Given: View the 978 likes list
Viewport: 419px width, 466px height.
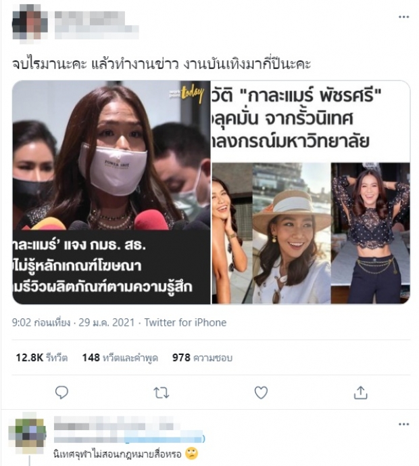Looking at the screenshot, I should [202, 358].
